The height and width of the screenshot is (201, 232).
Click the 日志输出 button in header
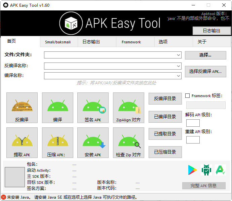click(212, 31)
